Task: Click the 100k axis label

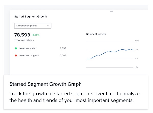Action: point(136,41)
